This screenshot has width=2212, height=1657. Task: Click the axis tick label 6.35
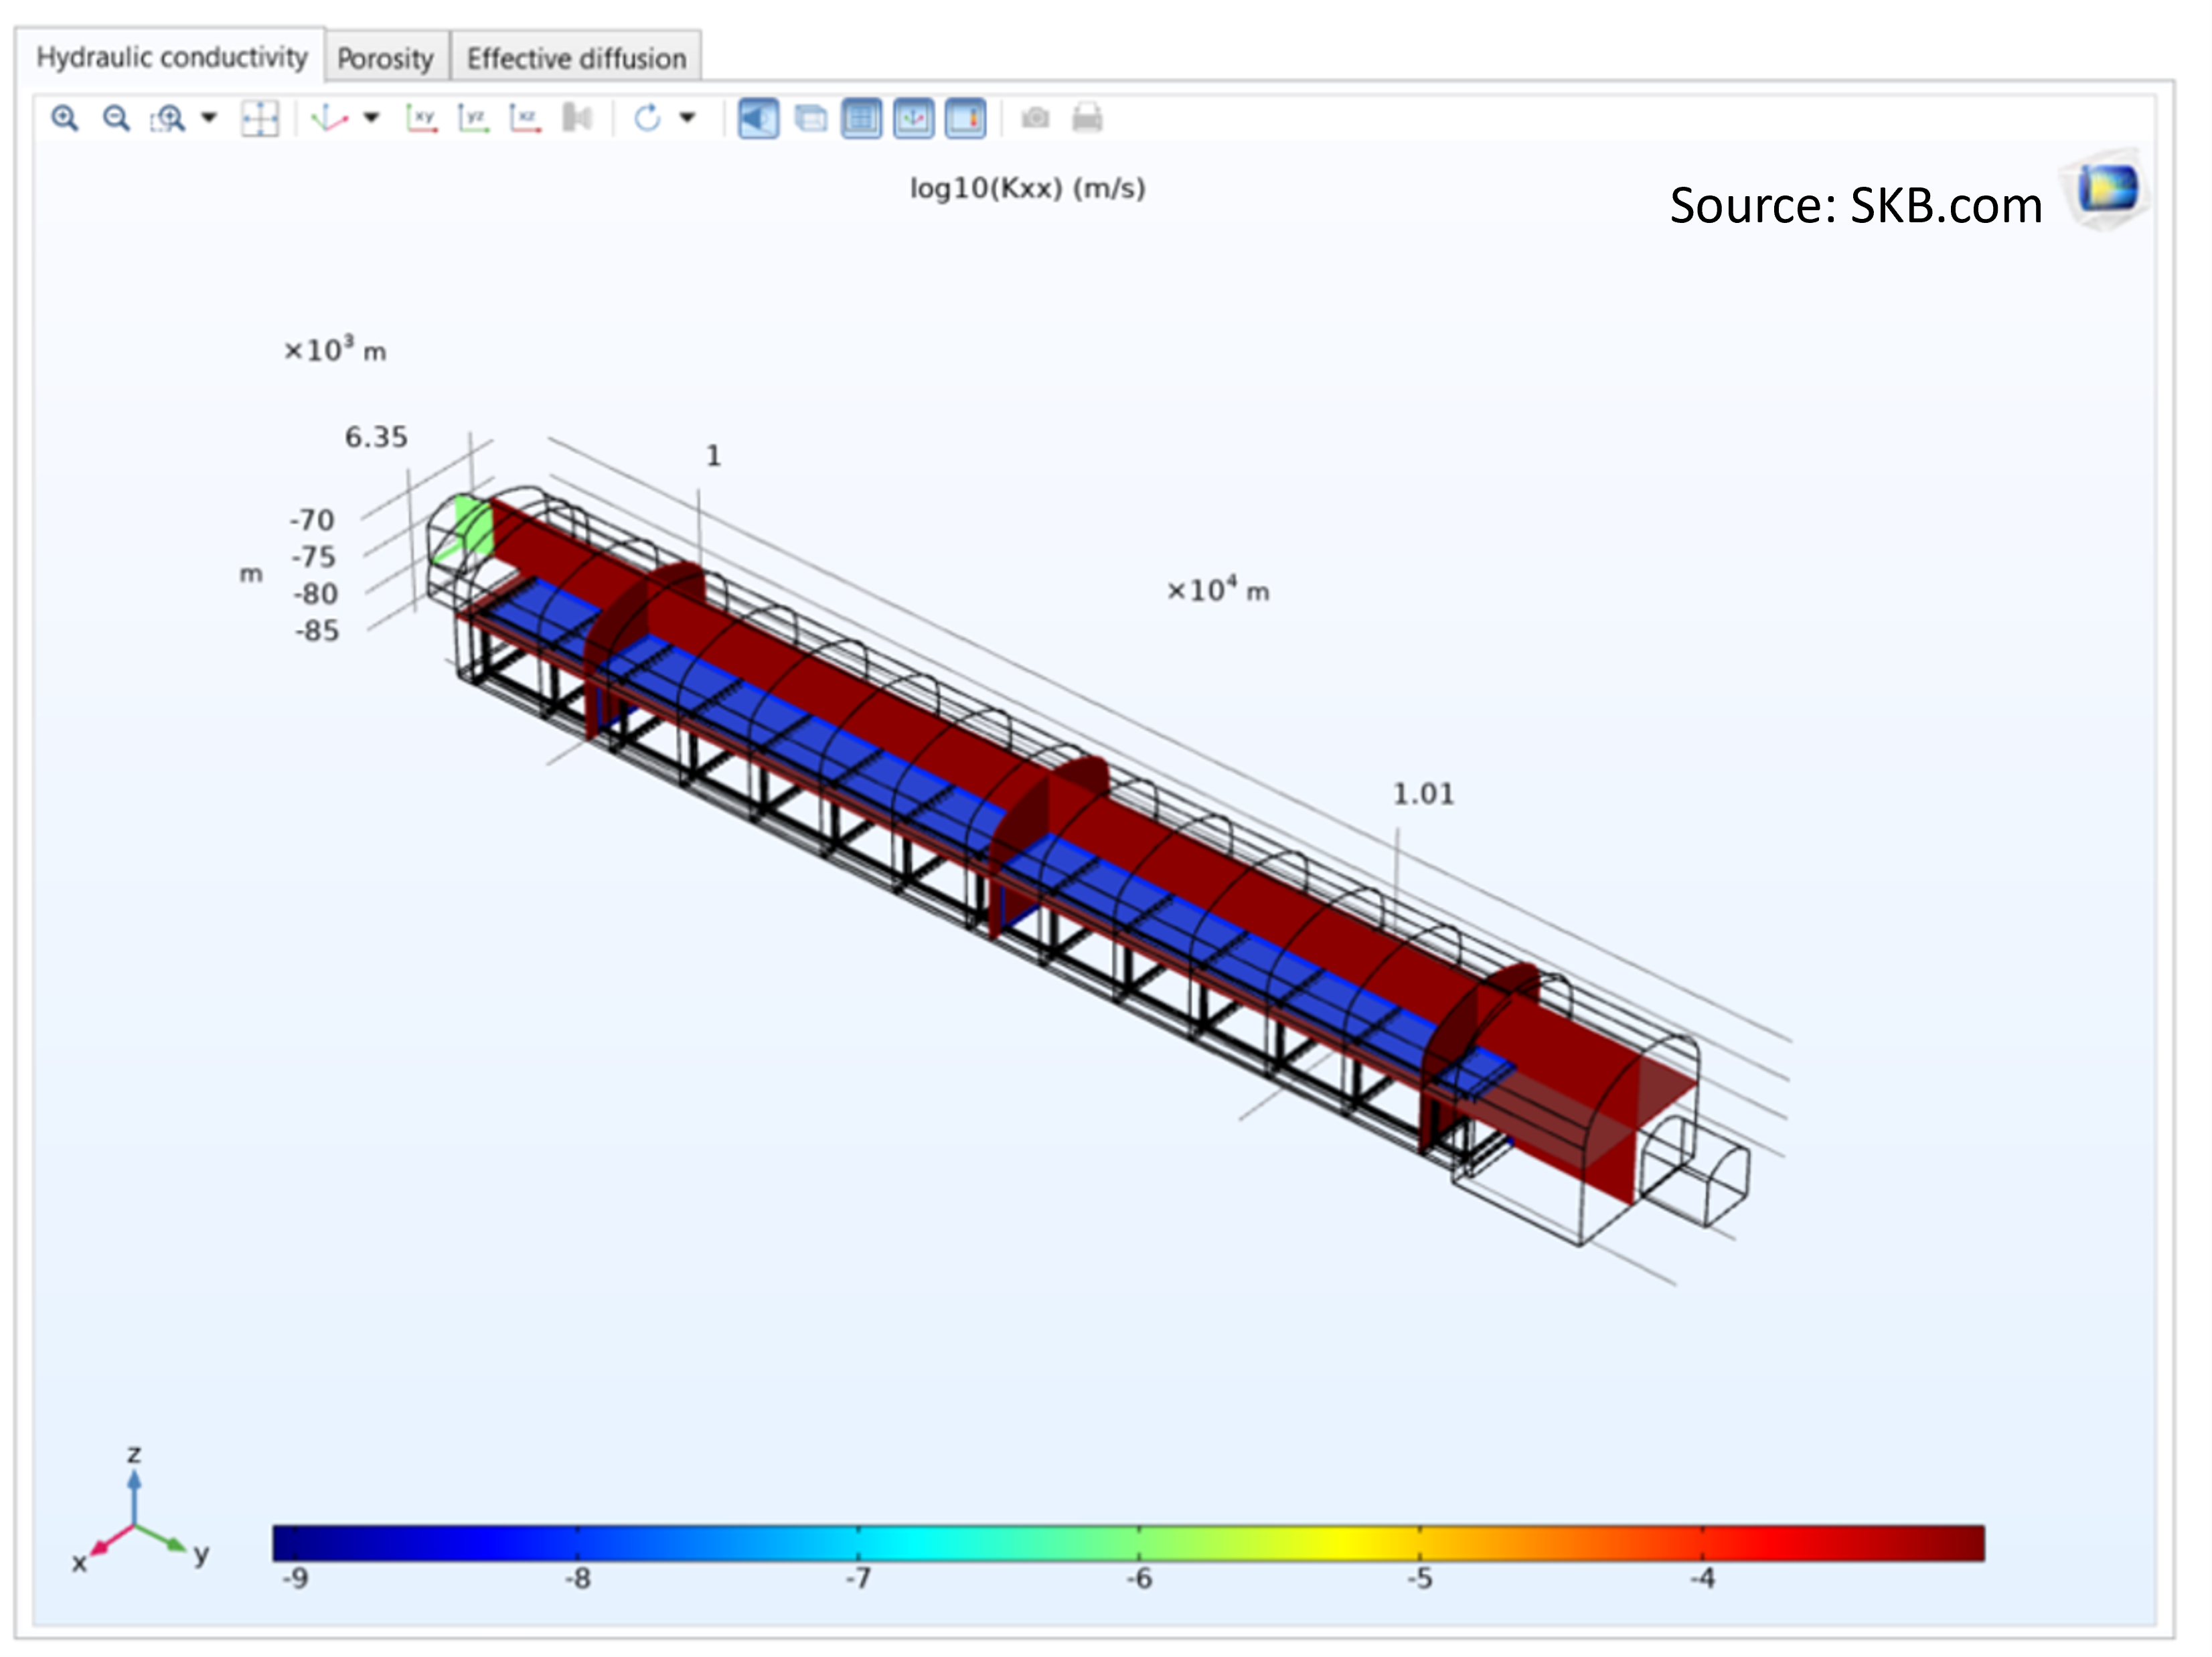point(376,437)
